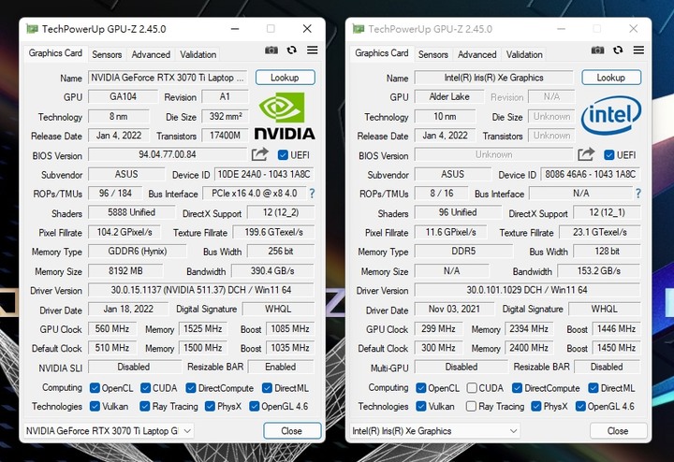Viewport: 674px width, 462px height.
Task: Toggle the unchecked CUDA checkbox in the Intel window
Action: (x=472, y=388)
